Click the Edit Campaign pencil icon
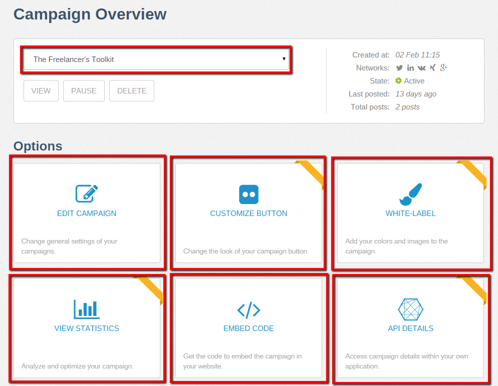The height and width of the screenshot is (386, 498). click(x=87, y=194)
